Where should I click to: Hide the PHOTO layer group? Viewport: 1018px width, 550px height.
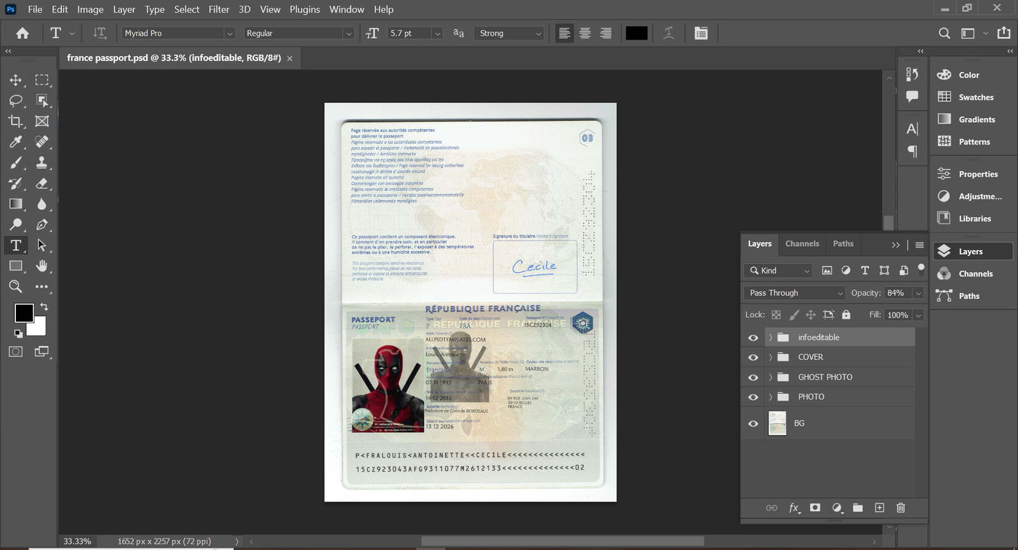coord(753,397)
